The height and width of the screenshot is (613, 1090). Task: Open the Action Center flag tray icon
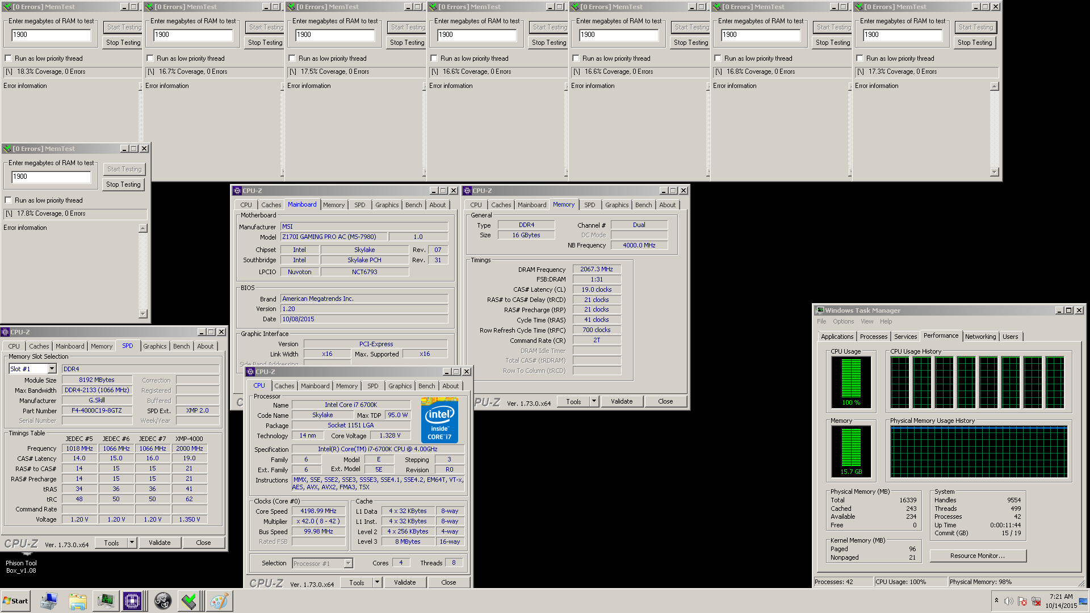(x=1022, y=601)
